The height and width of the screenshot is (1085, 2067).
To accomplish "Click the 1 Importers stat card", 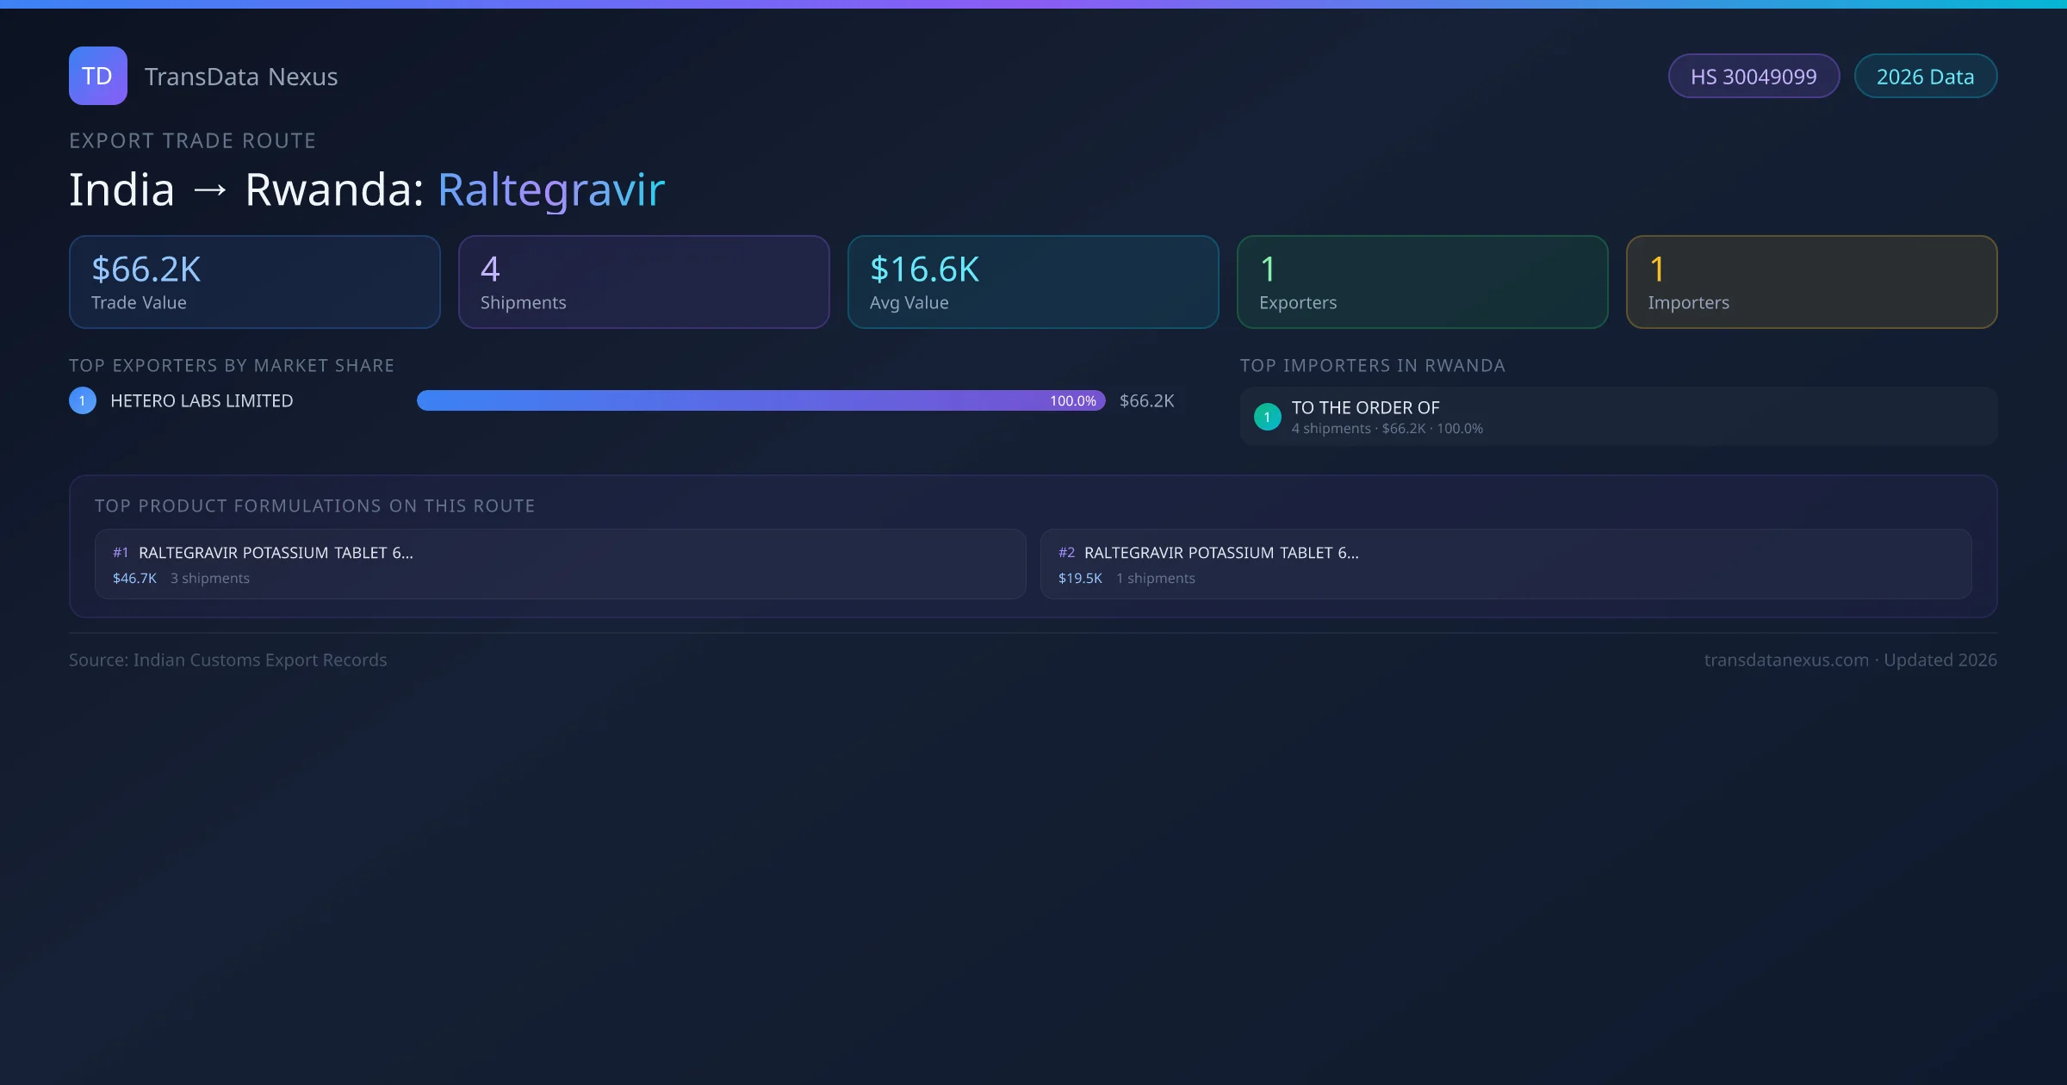I will [x=1811, y=282].
